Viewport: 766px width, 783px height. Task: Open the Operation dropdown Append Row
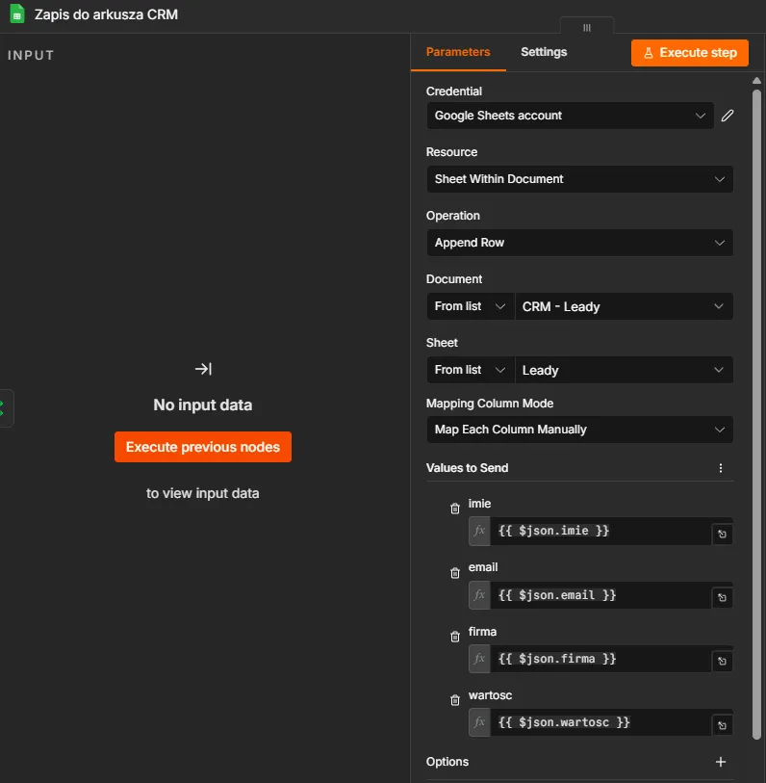580,243
